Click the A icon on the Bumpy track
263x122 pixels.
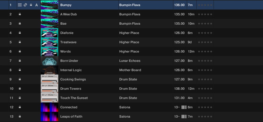(36, 5)
